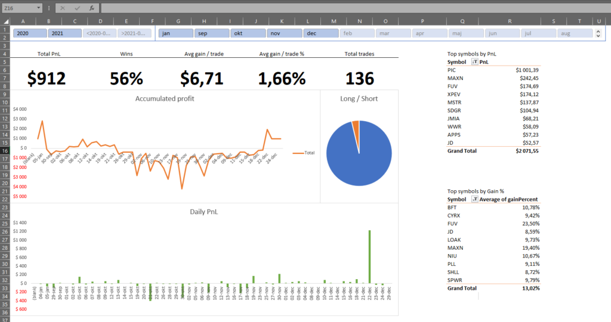Toggle the sep month slicer button

tap(212, 33)
